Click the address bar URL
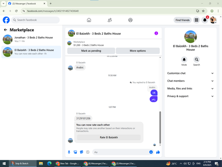222x167 pixels. coord(53,11)
